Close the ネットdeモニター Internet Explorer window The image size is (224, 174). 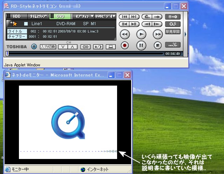pyautogui.click(x=128, y=75)
